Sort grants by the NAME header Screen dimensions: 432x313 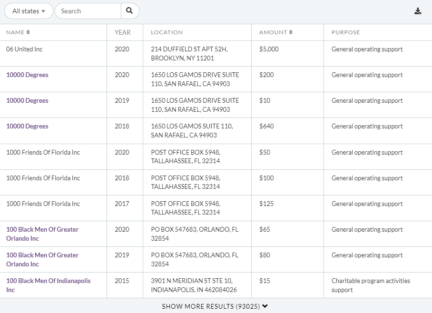coord(14,32)
